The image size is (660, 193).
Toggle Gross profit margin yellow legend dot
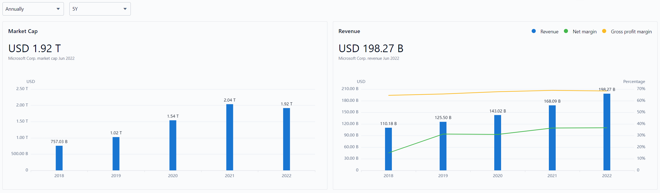pos(604,31)
